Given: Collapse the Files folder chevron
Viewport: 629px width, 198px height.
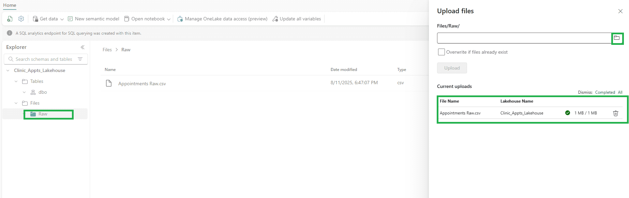Looking at the screenshot, I should (x=16, y=103).
